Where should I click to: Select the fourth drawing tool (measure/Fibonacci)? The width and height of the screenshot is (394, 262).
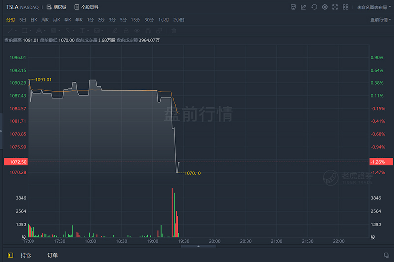(54, 31)
